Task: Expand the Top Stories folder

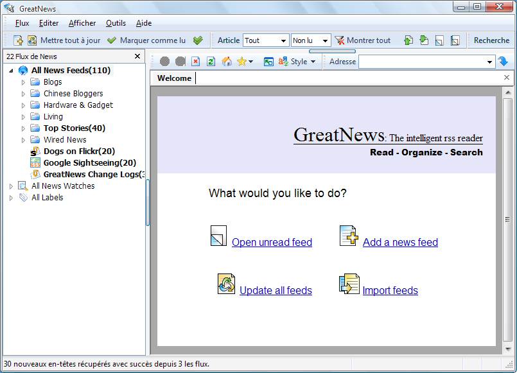Action: 23,128
